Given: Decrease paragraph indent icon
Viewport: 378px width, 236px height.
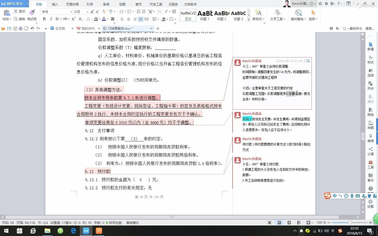Looking at the screenshot, I should click(x=139, y=12).
